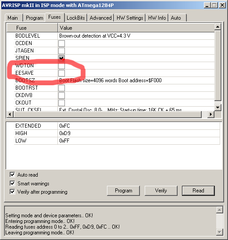The height and width of the screenshot is (240, 228).
Task: Click the Value column header
Action: pos(136,28)
